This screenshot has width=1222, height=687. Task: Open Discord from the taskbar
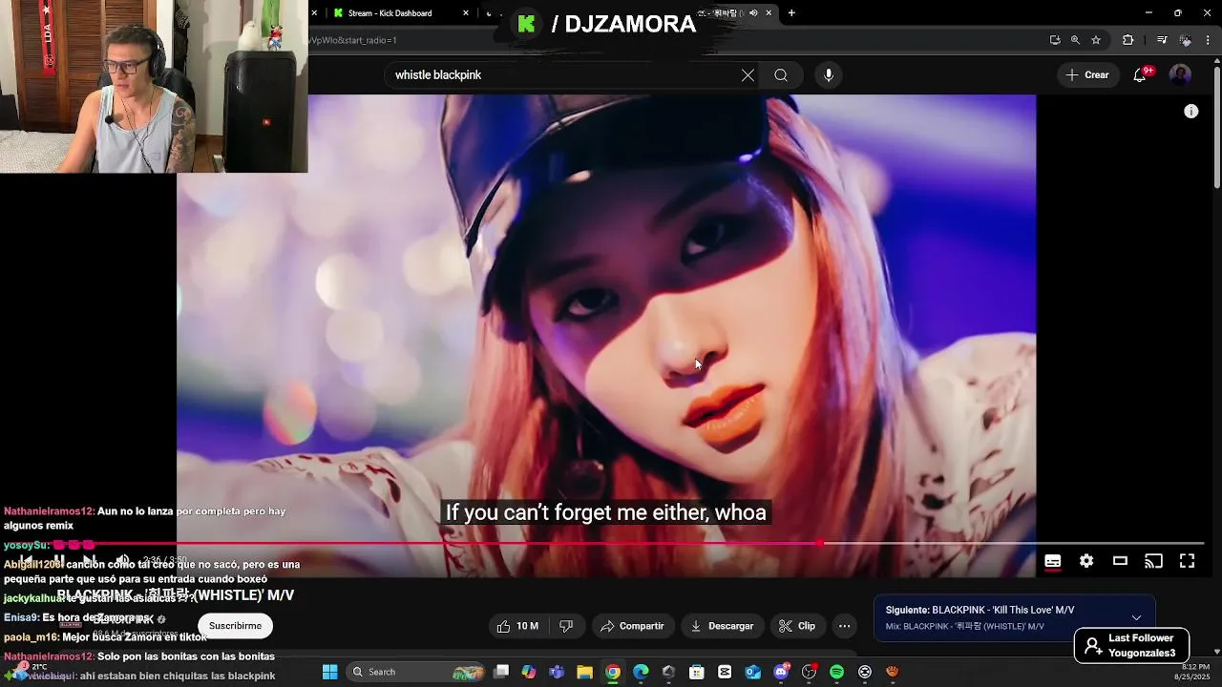781,672
